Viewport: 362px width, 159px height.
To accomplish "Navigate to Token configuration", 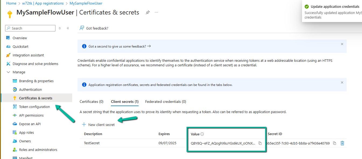I will pos(34,107).
